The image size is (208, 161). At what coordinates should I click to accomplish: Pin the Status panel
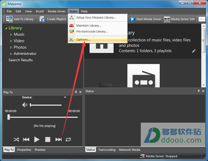point(199,91)
